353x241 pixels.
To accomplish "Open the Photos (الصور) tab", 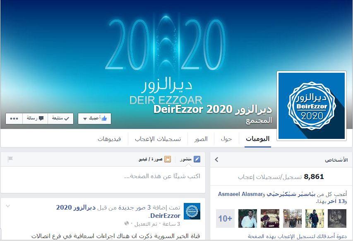I will 201,139.
